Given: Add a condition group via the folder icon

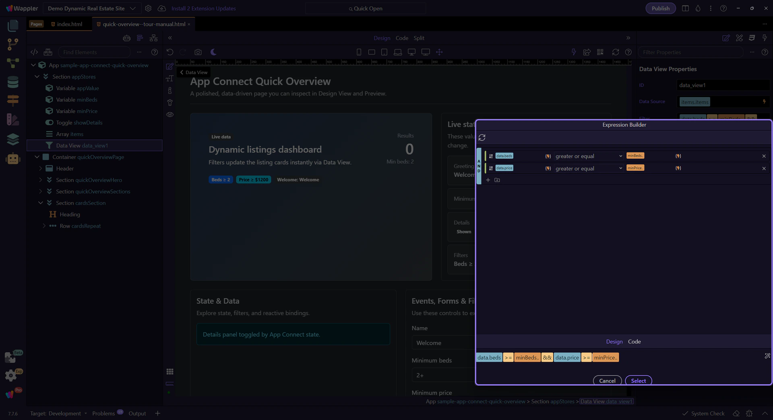Looking at the screenshot, I should click(497, 180).
